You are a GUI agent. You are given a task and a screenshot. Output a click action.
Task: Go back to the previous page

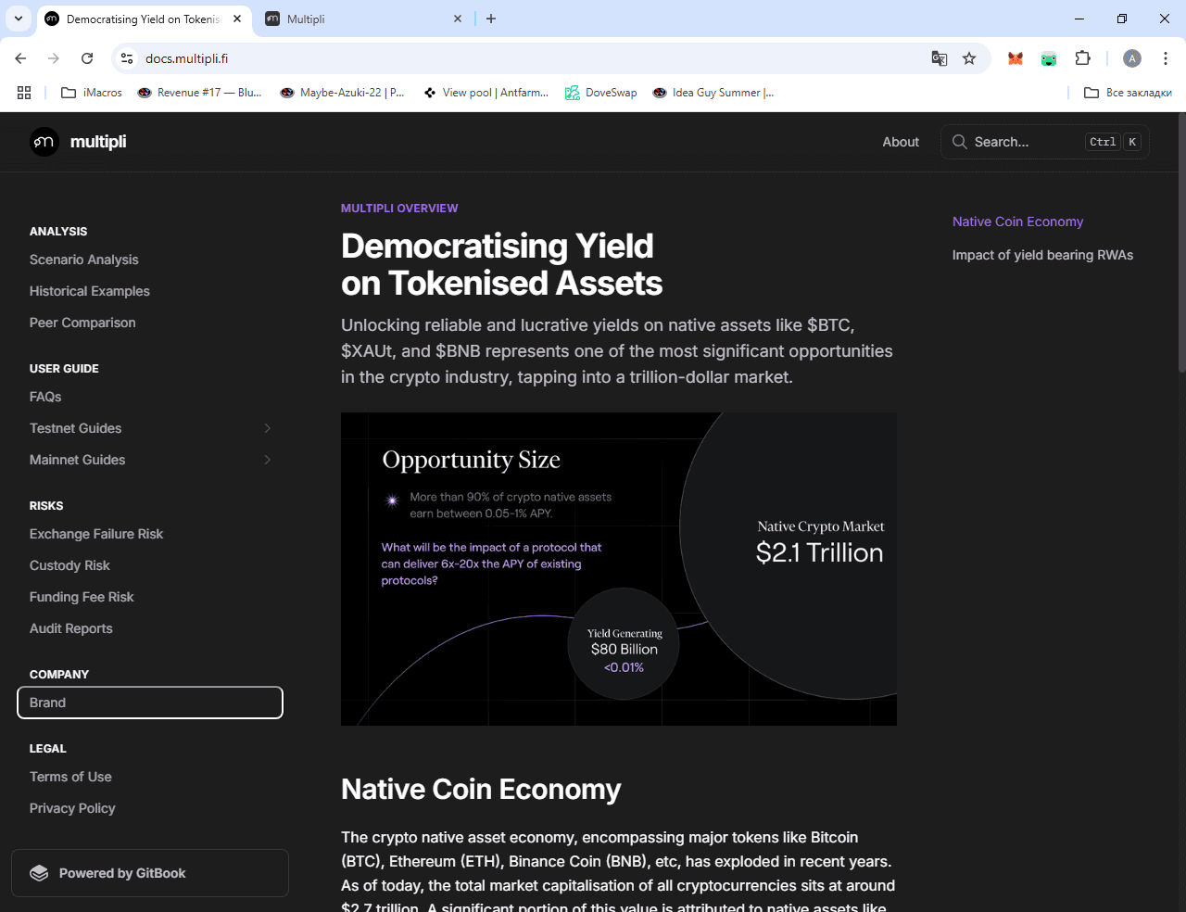click(20, 58)
